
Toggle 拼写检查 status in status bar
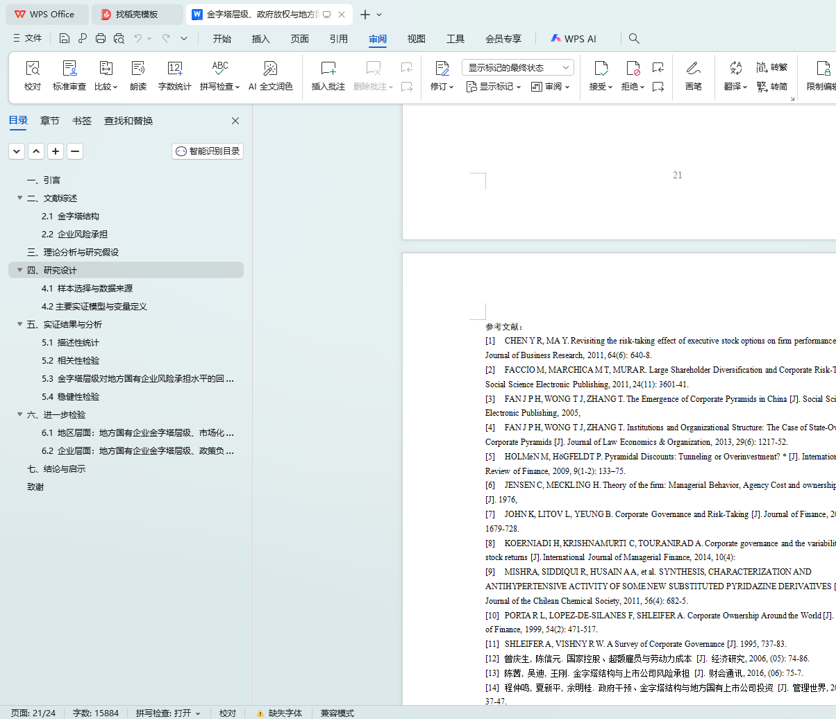[168, 713]
